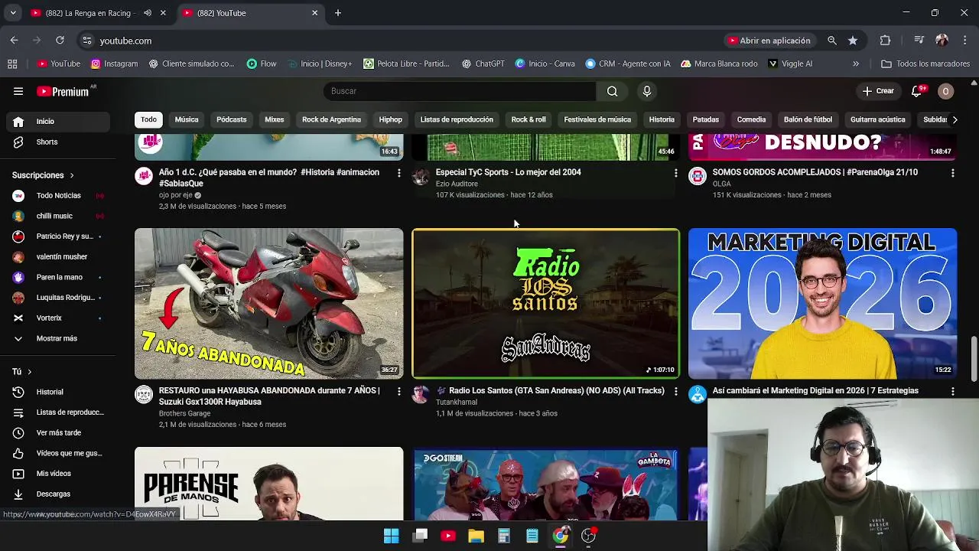Expand the Tú section
The width and height of the screenshot is (979, 551).
click(x=22, y=371)
